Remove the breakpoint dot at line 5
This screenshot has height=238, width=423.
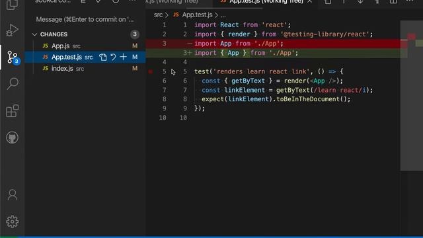pyautogui.click(x=151, y=71)
